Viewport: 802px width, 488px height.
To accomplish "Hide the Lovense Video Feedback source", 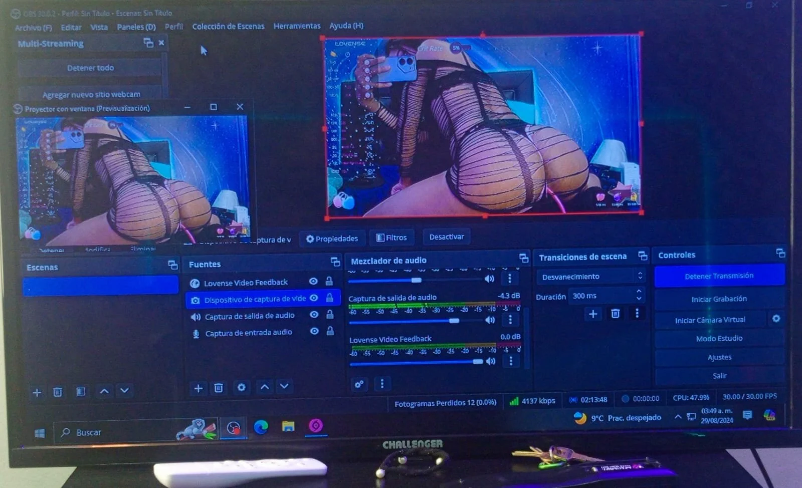I will [x=313, y=282].
